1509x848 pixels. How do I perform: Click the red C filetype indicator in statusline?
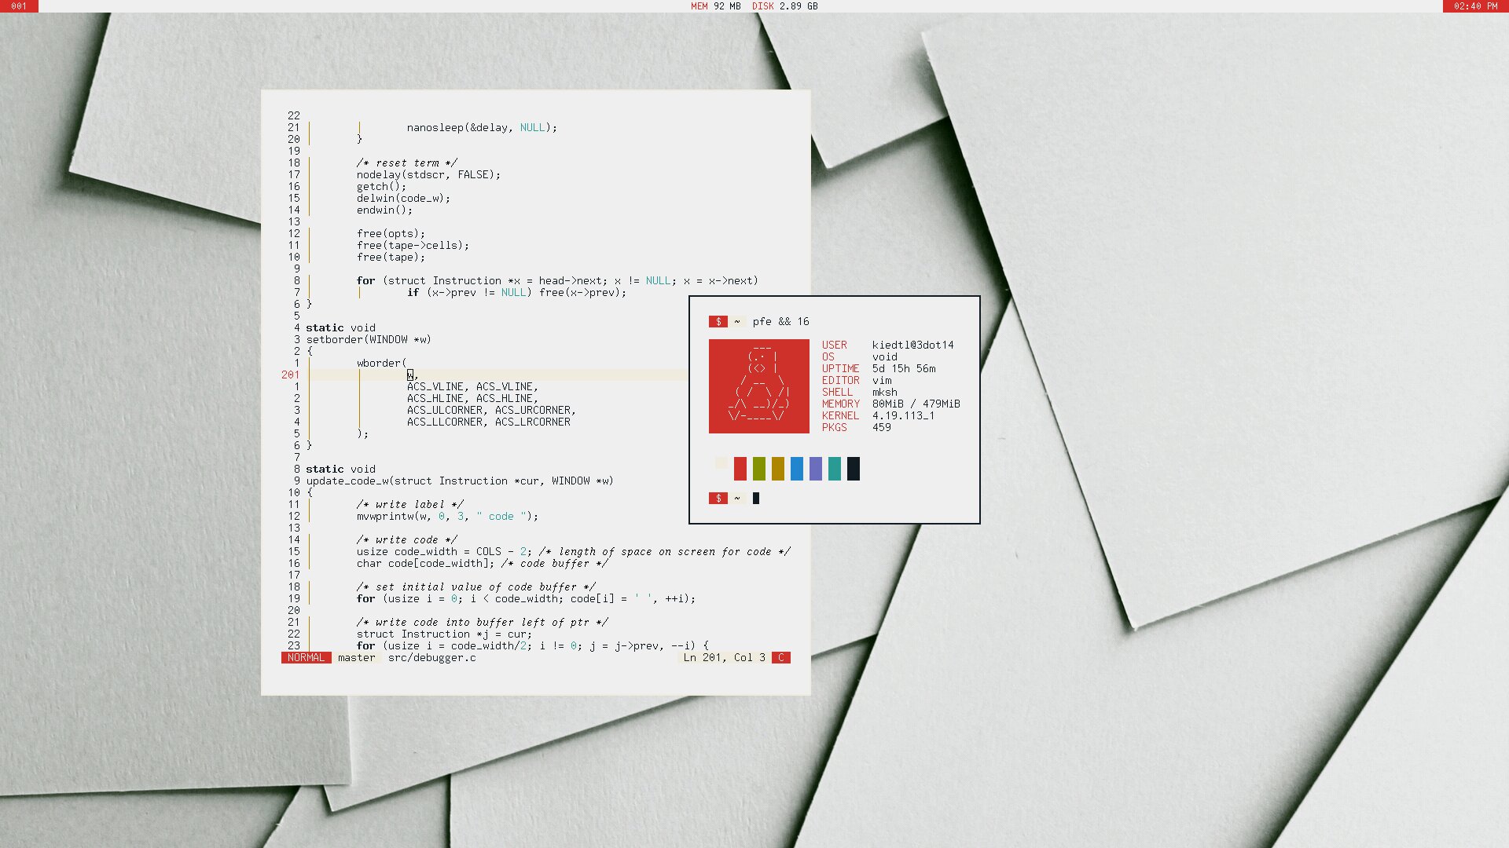tap(780, 658)
